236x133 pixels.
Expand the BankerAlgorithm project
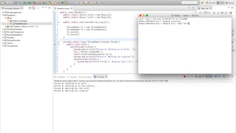pos(3,12)
